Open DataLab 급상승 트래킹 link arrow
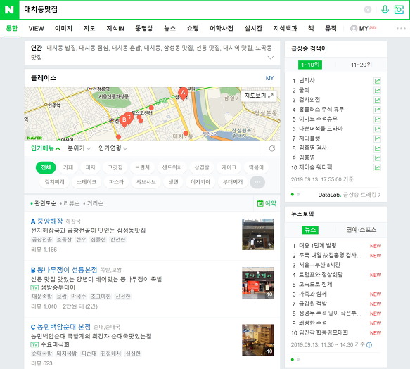Viewport: 410px width, 369px height. coord(379,195)
